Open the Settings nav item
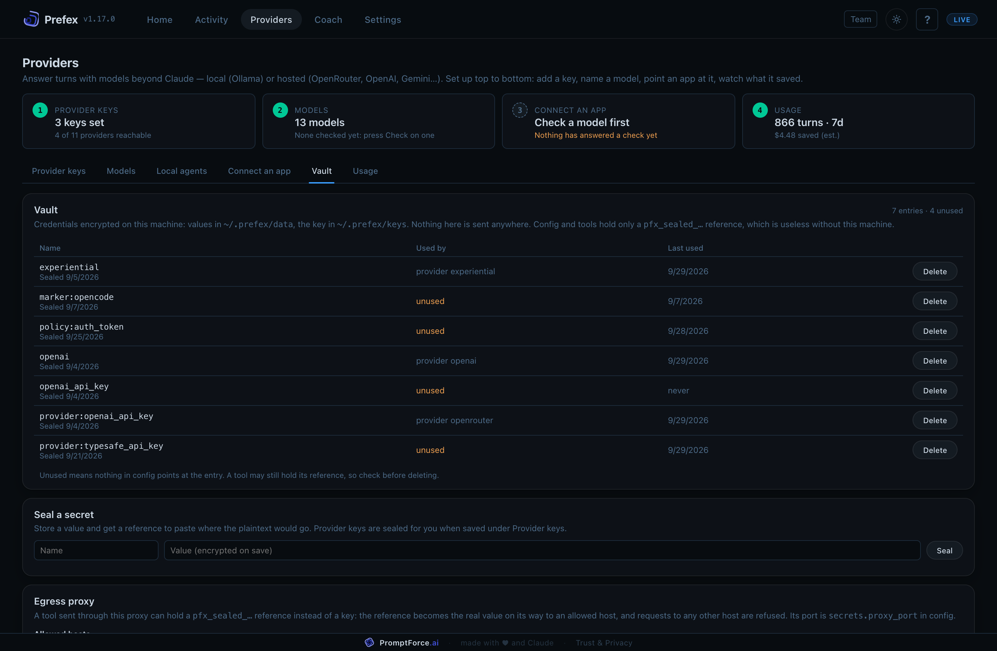997x651 pixels. pos(383,19)
